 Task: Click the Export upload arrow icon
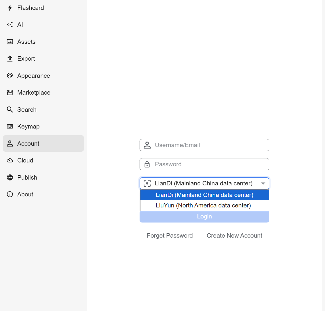tap(10, 59)
